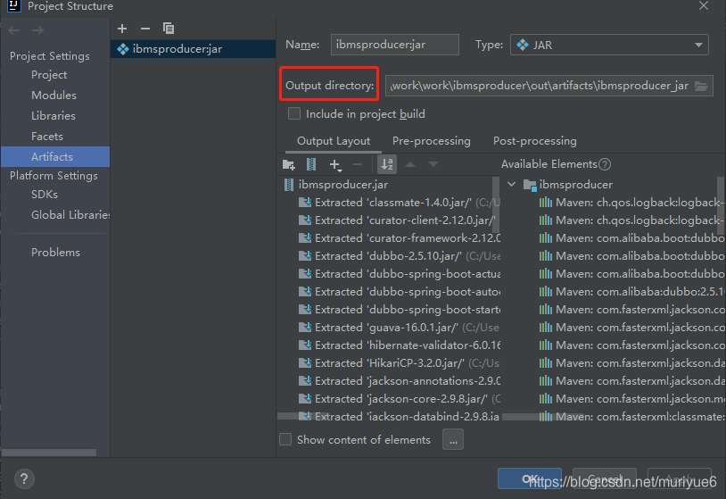Select Artifacts in sidebar
The image size is (726, 499).
(x=55, y=156)
